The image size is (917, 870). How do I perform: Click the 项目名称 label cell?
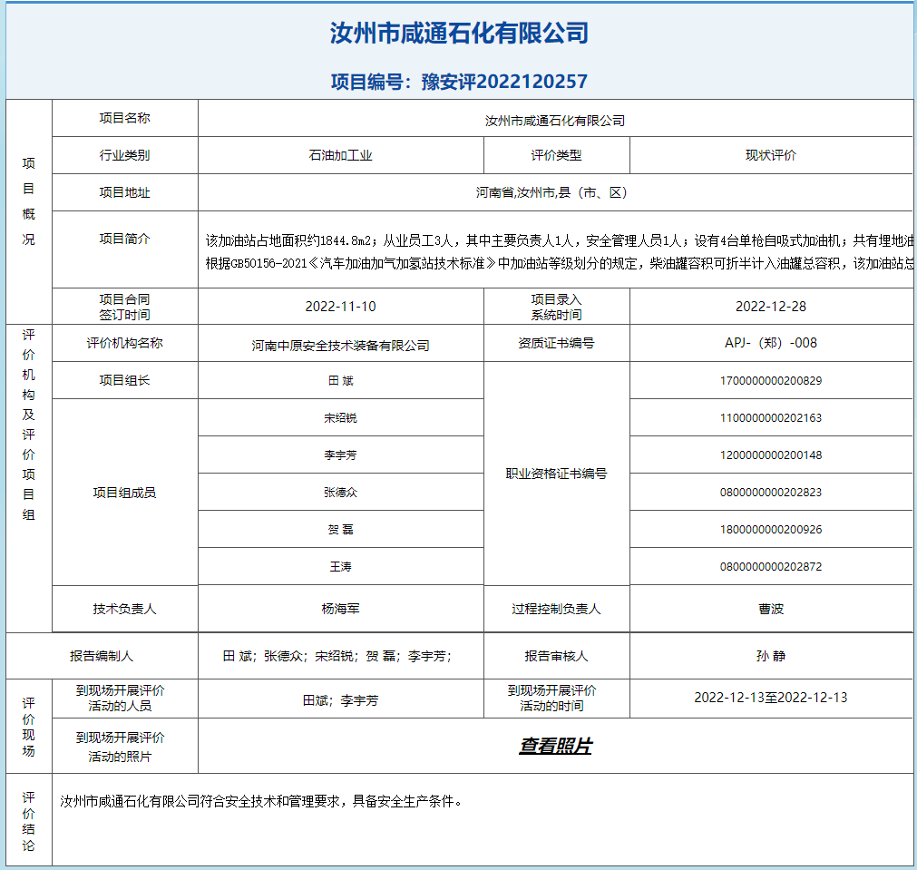tap(124, 118)
